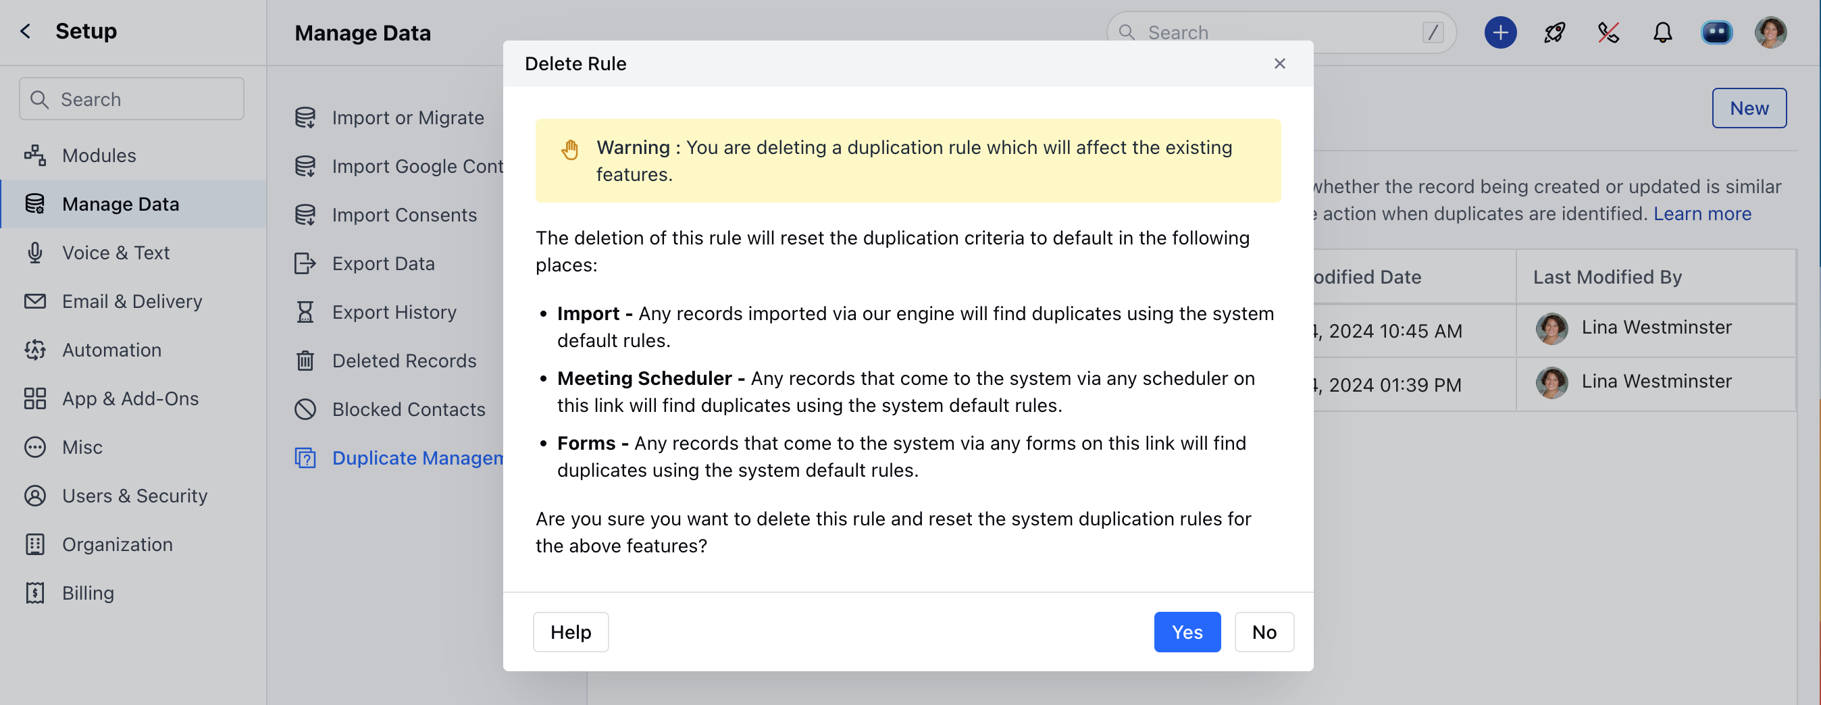
Task: Click Last Modified By column header
Action: (1607, 277)
